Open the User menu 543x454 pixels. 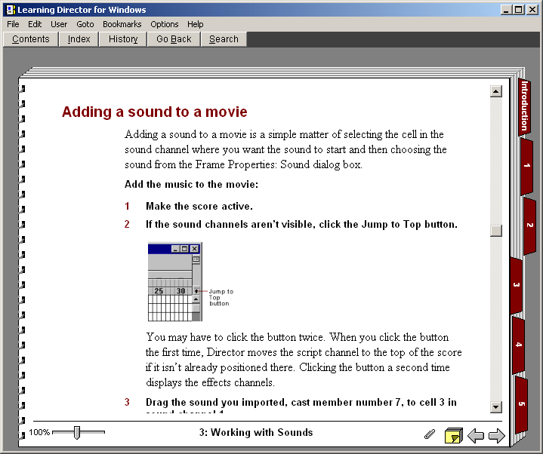pos(59,24)
